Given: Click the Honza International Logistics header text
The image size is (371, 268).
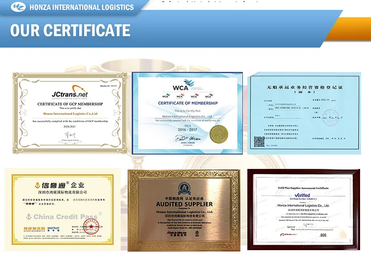Looking at the screenshot, I should point(82,7).
